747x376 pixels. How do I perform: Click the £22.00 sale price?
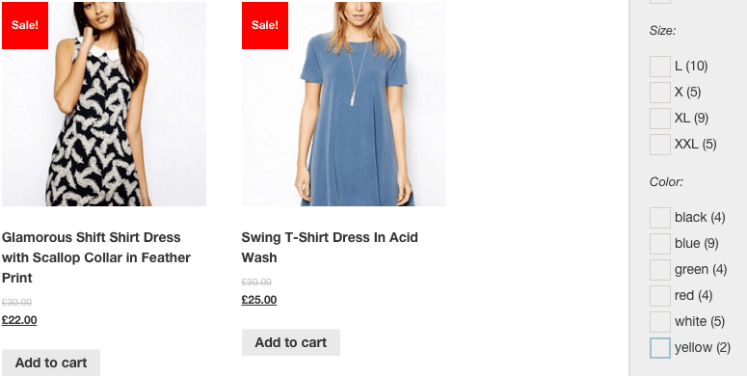click(19, 320)
